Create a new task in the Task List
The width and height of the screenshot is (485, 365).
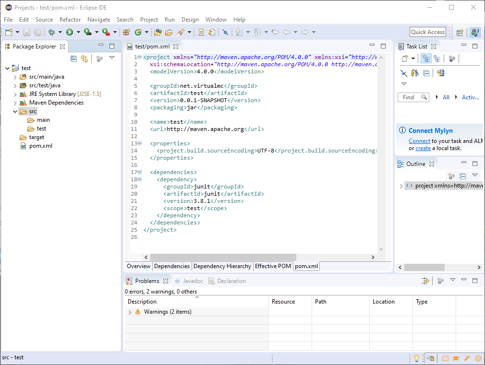[x=404, y=59]
